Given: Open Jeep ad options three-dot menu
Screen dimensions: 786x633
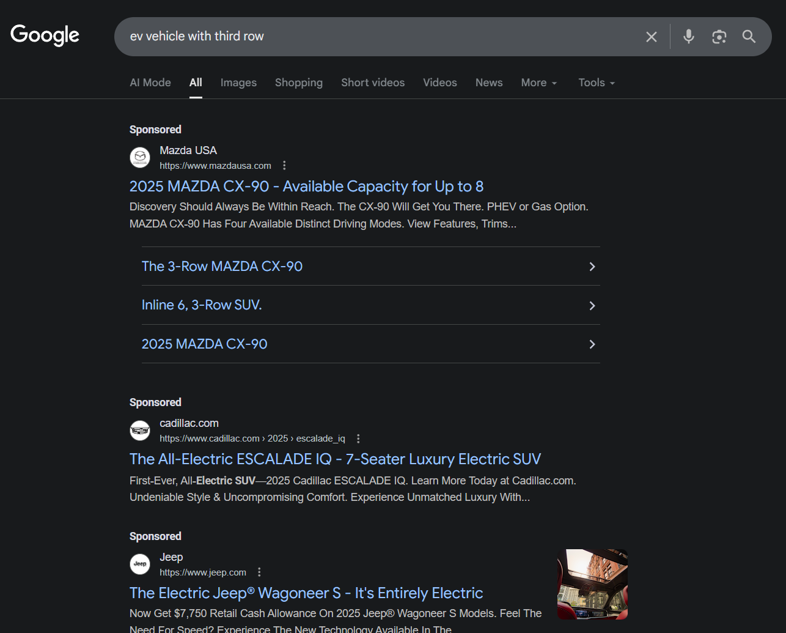Looking at the screenshot, I should pos(259,572).
